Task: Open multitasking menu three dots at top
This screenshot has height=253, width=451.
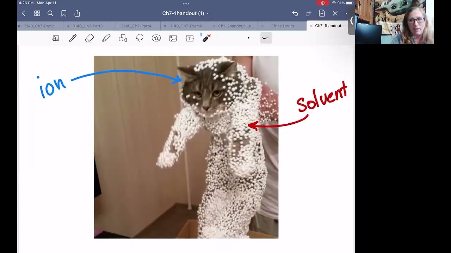Action: click(x=186, y=4)
